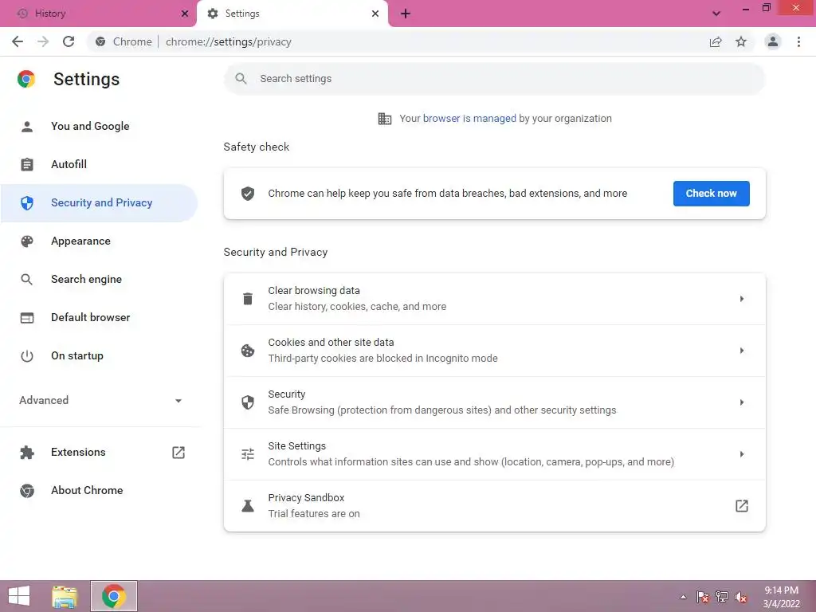Click the address bar URL
Screen dimensions: 816x612
[x=228, y=41]
